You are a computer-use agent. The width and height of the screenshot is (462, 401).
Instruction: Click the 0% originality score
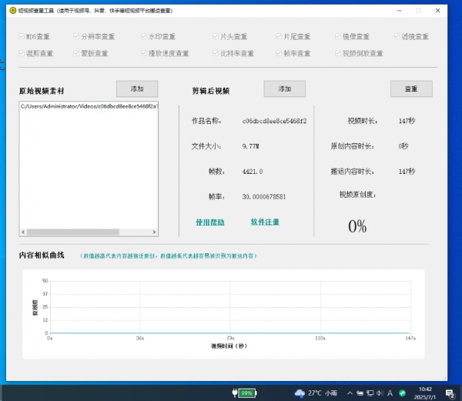(x=357, y=226)
